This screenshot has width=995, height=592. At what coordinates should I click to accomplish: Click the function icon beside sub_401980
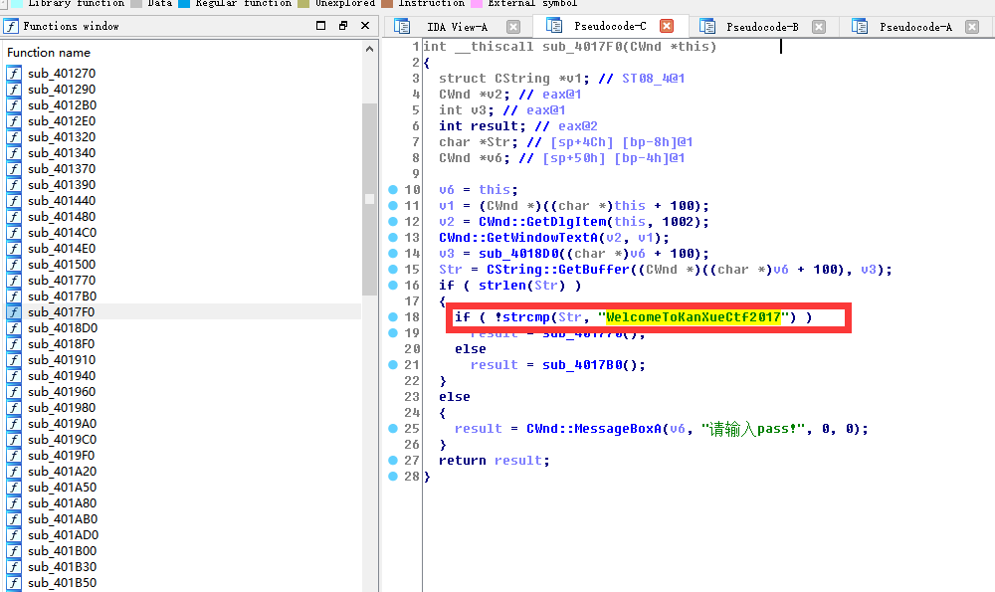coord(14,408)
